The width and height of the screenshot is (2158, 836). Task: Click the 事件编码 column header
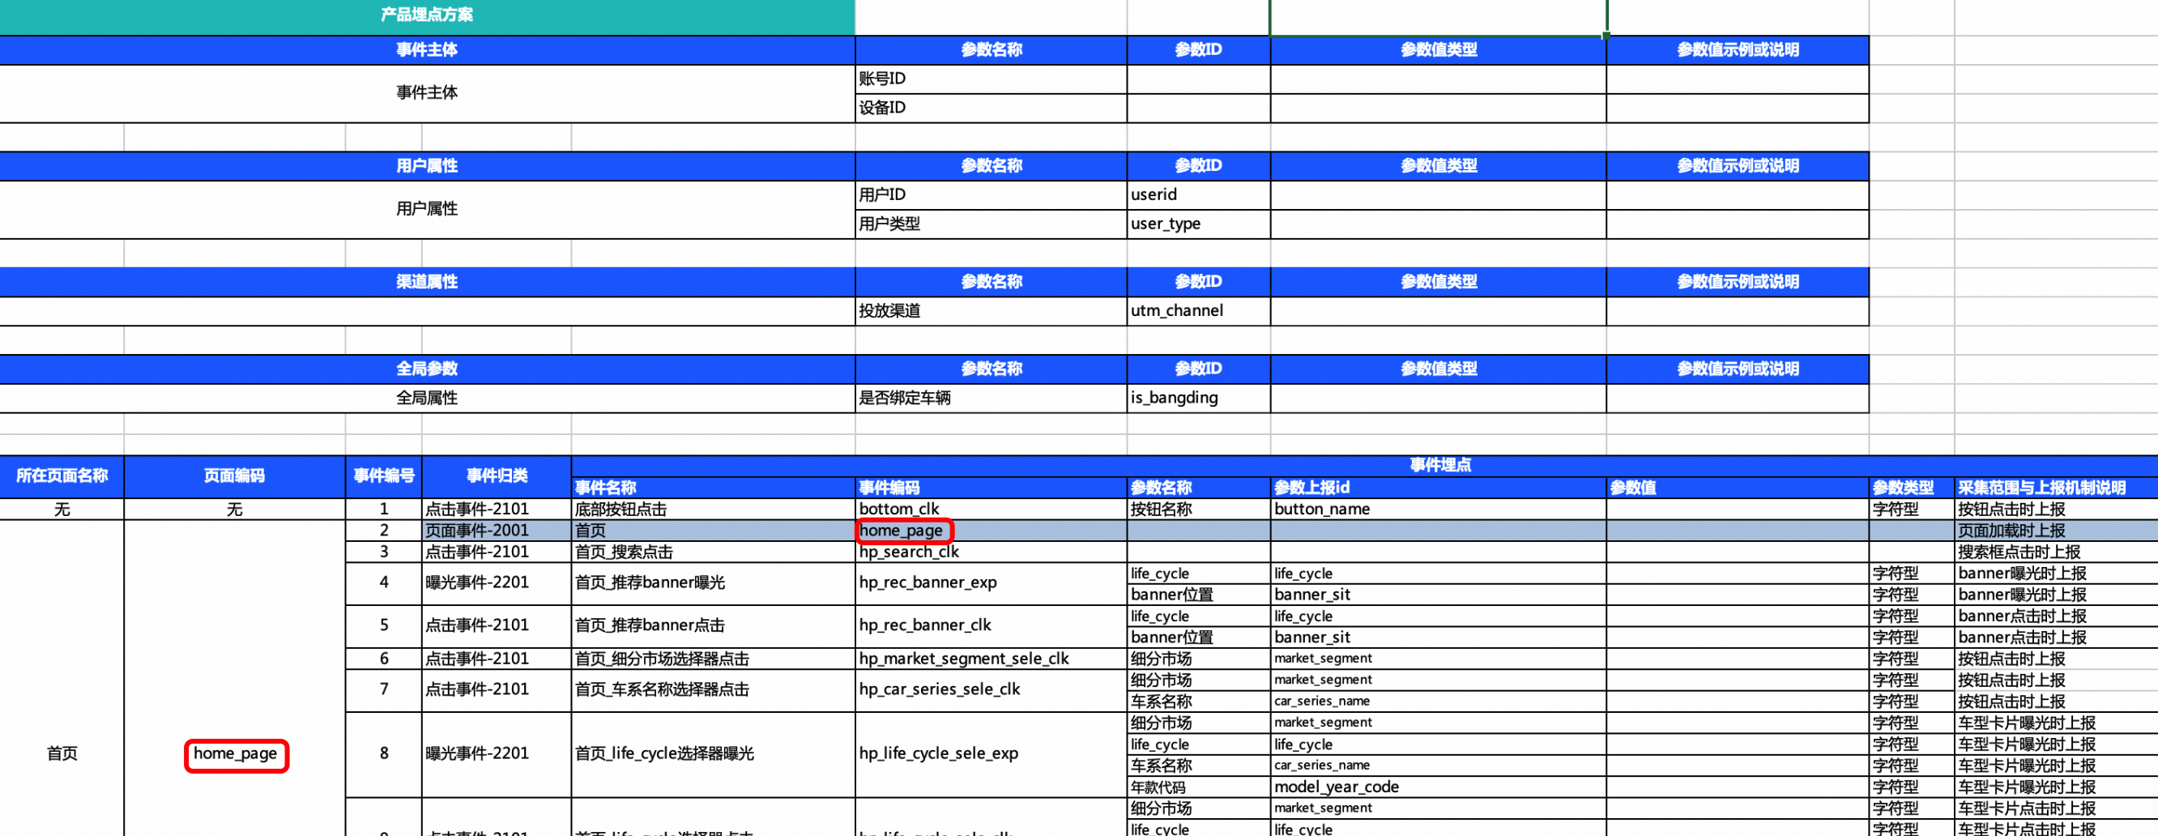pyautogui.click(x=991, y=488)
